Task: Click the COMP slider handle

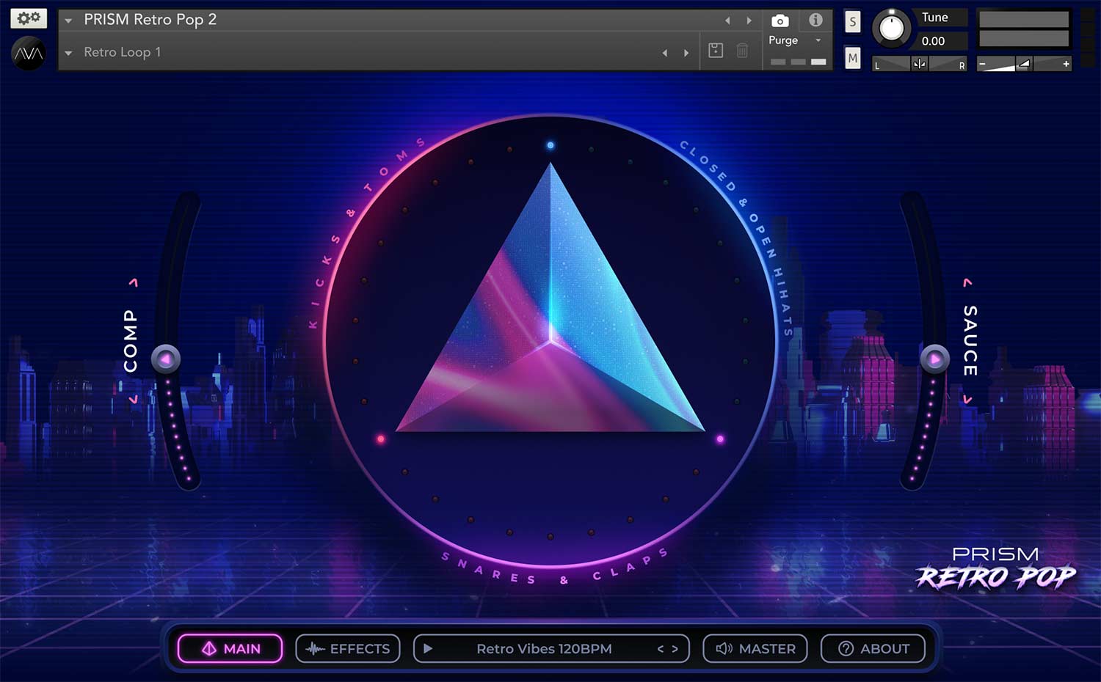Action: pos(165,359)
